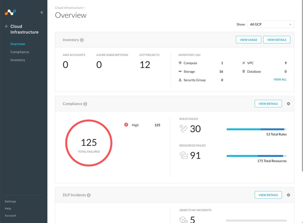This screenshot has width=303, height=223.
Task: Open DLP Incidents settings gear icon
Action: 288,195
